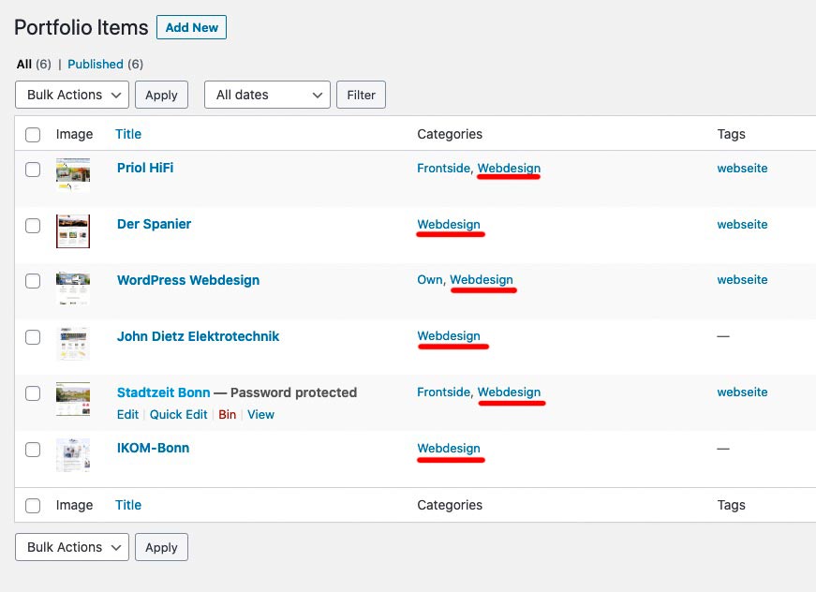Toggle the select-all checkbox in footer
Image resolution: width=816 pixels, height=592 pixels.
(33, 506)
